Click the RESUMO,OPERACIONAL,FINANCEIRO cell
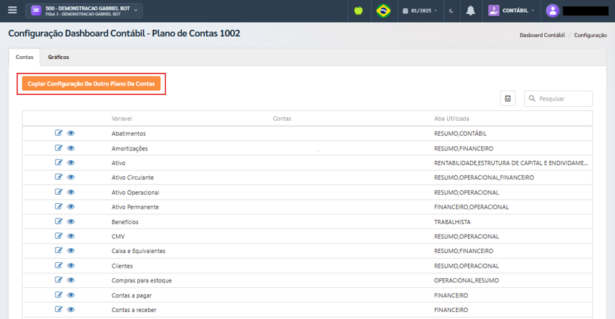615x319 pixels. click(484, 178)
